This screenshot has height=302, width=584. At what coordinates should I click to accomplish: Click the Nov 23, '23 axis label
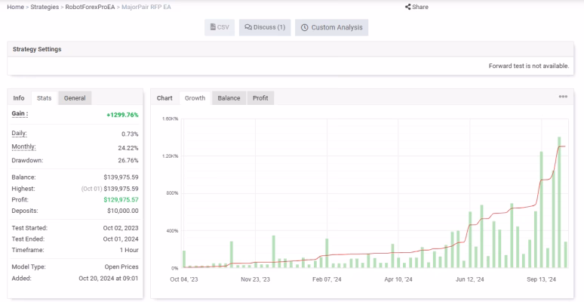pos(256,279)
